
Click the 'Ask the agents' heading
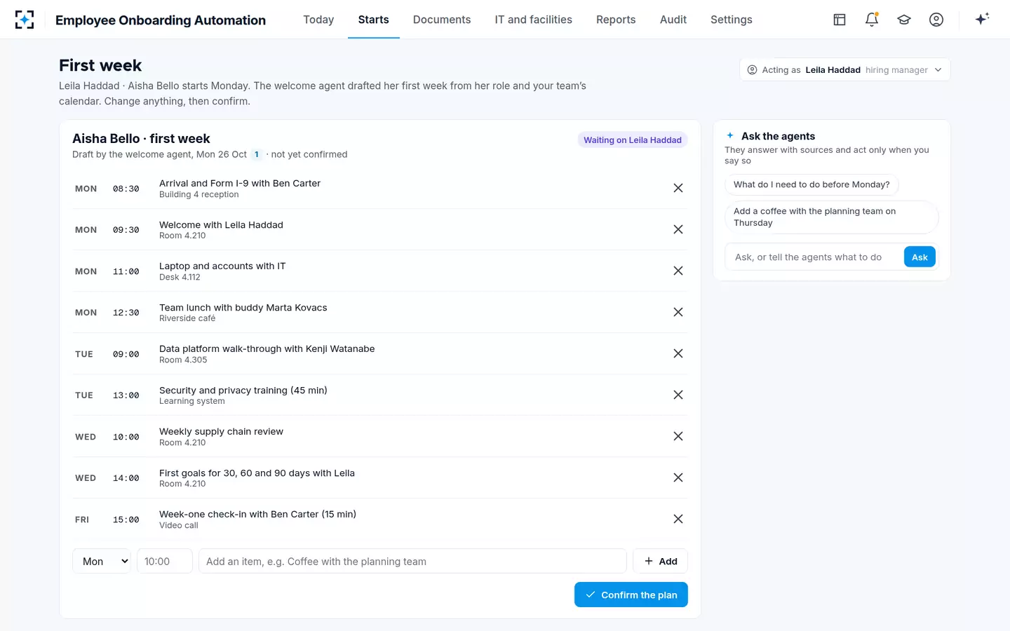[779, 136]
